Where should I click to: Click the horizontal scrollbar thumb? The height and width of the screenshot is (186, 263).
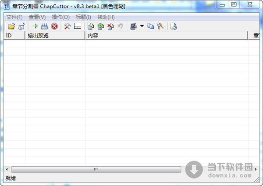(96, 169)
